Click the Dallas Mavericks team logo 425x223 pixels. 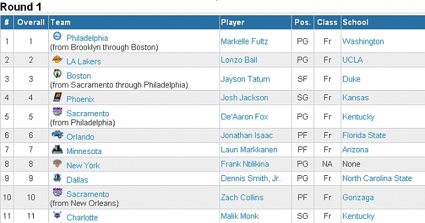click(x=57, y=178)
